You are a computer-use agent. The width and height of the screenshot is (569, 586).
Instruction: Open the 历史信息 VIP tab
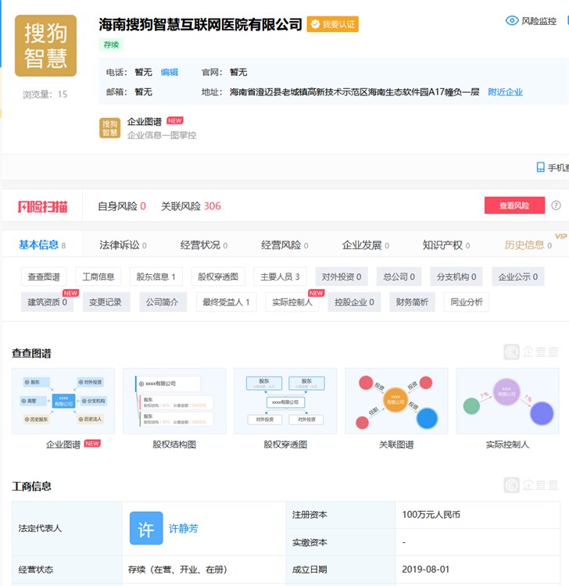pyautogui.click(x=524, y=245)
